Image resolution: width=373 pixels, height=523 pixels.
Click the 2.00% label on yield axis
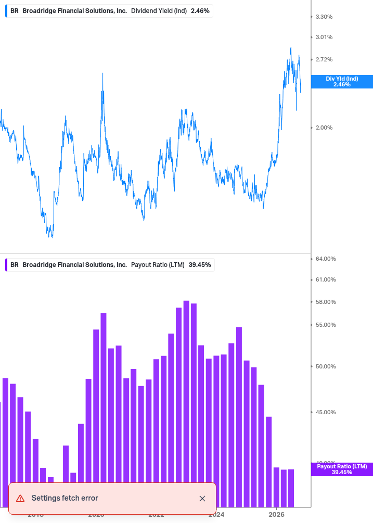pos(324,127)
